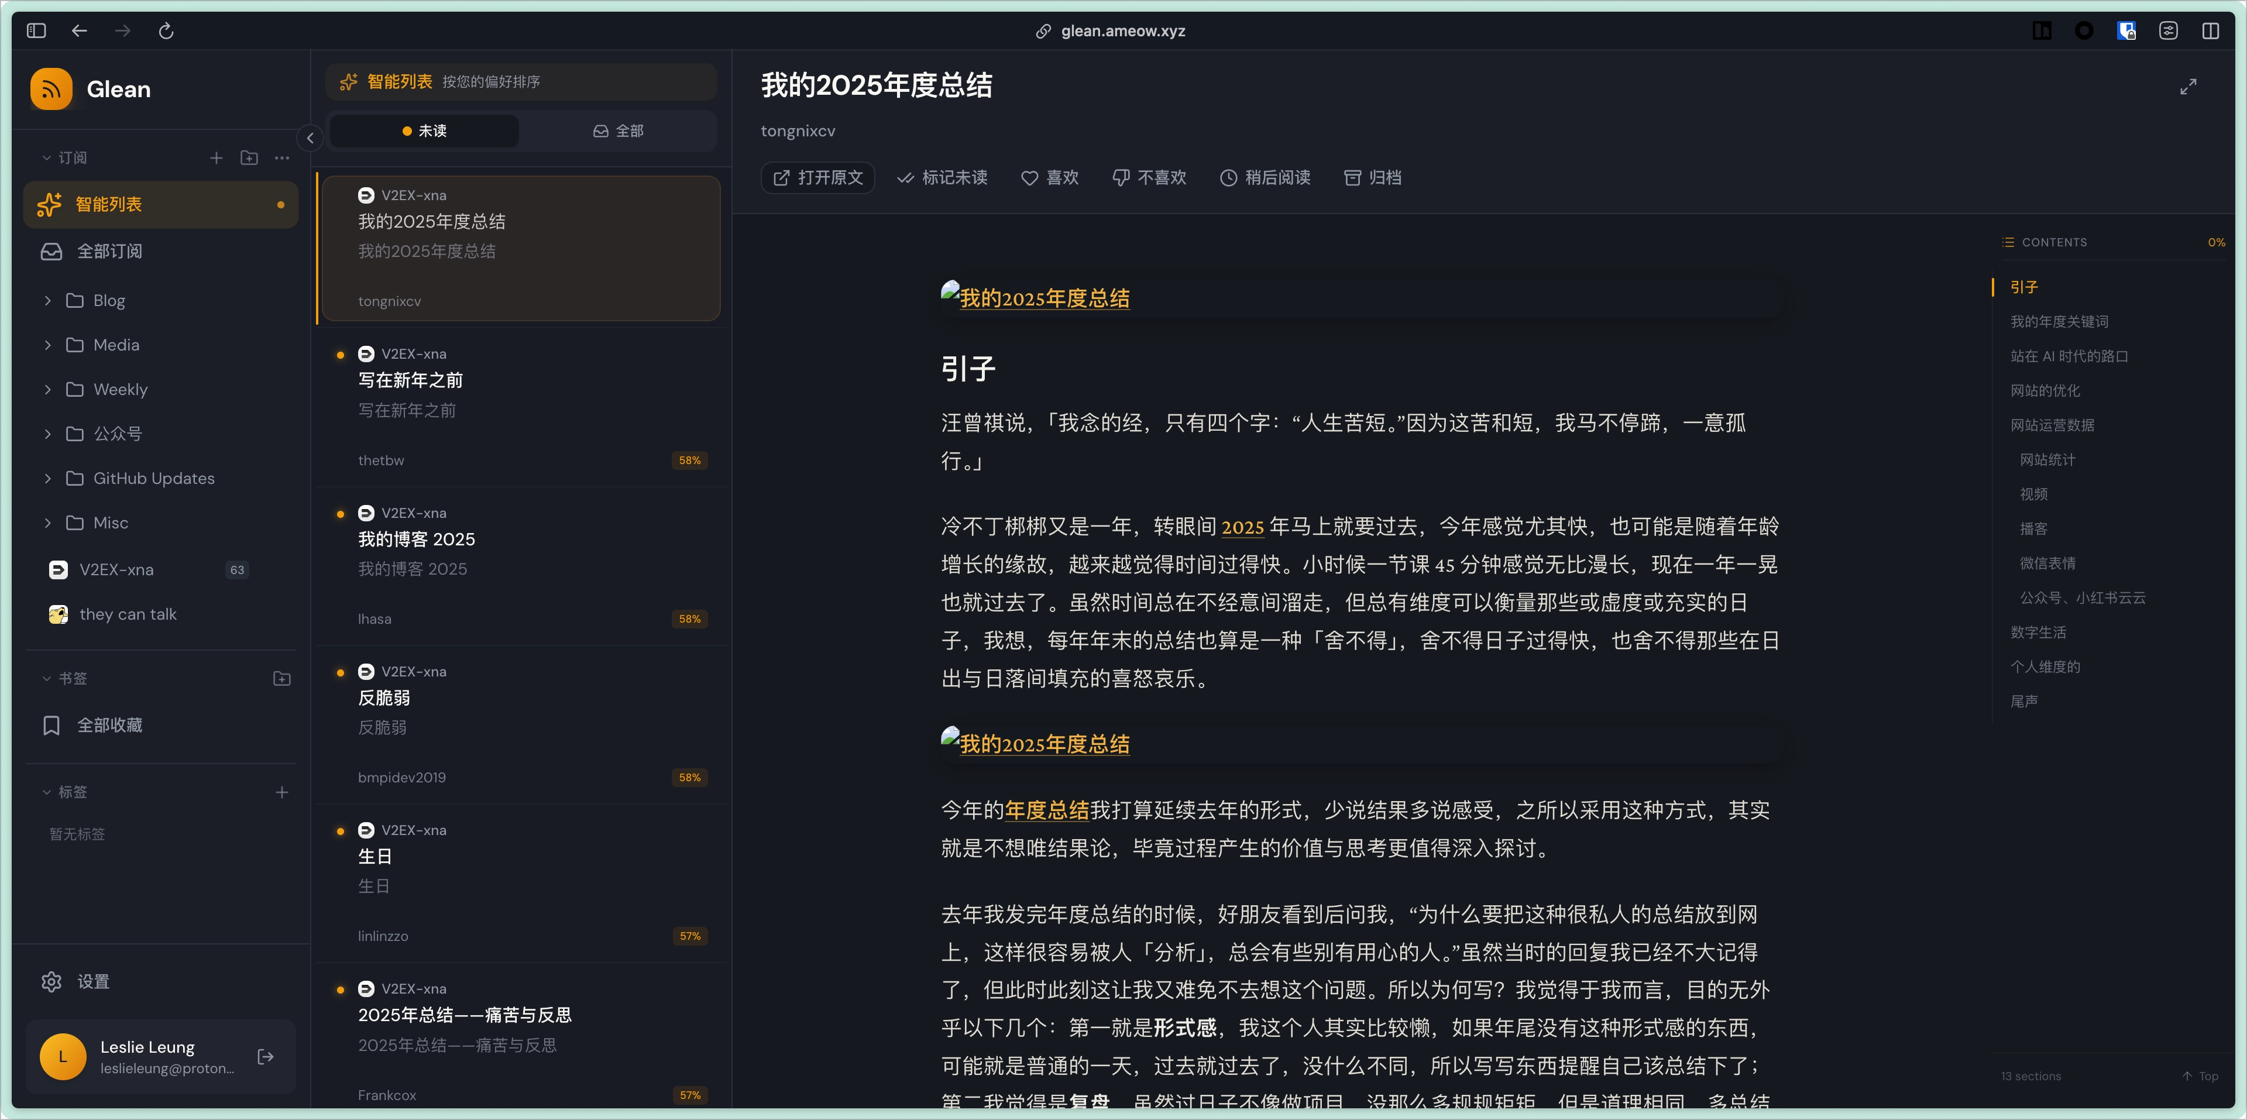Expand the GitHub Updates folder
This screenshot has height=1120, width=2247.
coord(47,479)
